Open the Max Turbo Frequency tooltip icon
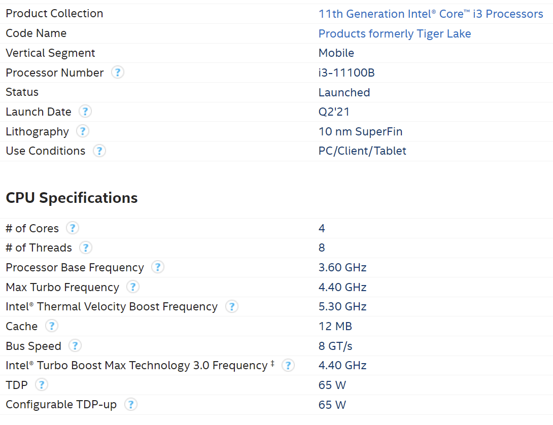553x425 pixels. click(x=132, y=287)
